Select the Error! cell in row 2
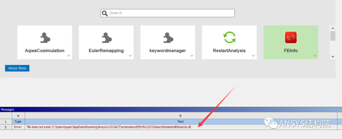Viewport: 342px width, 139px height. tap(18, 127)
